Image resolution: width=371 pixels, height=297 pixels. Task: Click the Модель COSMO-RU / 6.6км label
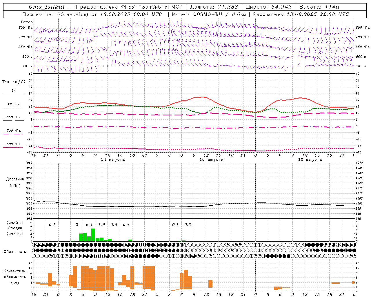(x=209, y=14)
